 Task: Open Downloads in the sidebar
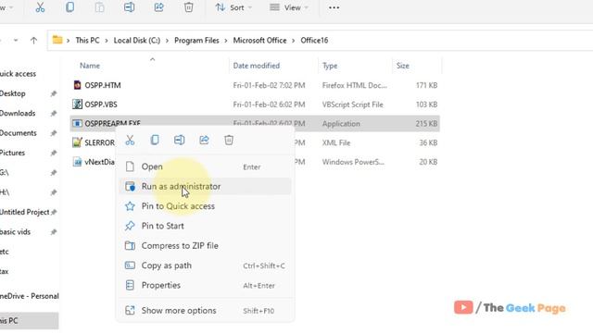click(x=18, y=113)
